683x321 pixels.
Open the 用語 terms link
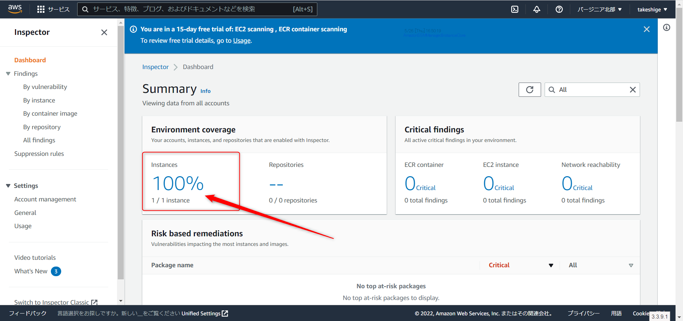pos(616,313)
